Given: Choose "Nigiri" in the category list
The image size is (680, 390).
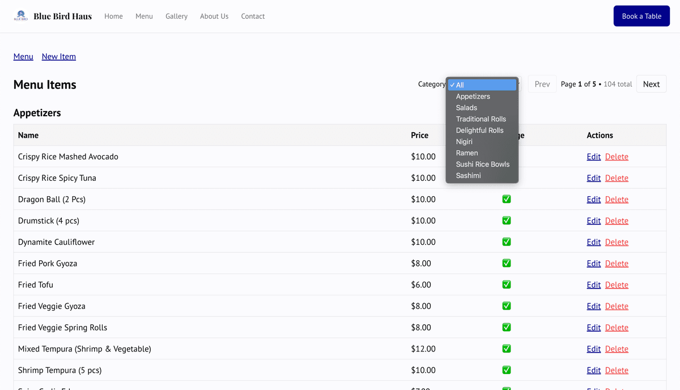Looking at the screenshot, I should pyautogui.click(x=464, y=141).
